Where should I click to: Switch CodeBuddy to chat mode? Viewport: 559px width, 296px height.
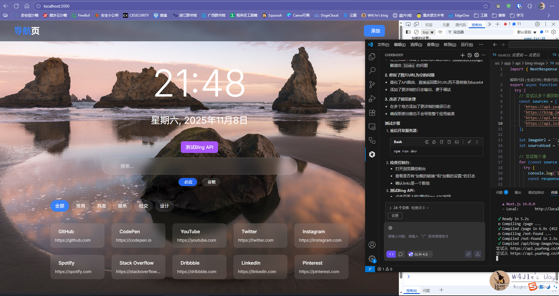(401, 254)
